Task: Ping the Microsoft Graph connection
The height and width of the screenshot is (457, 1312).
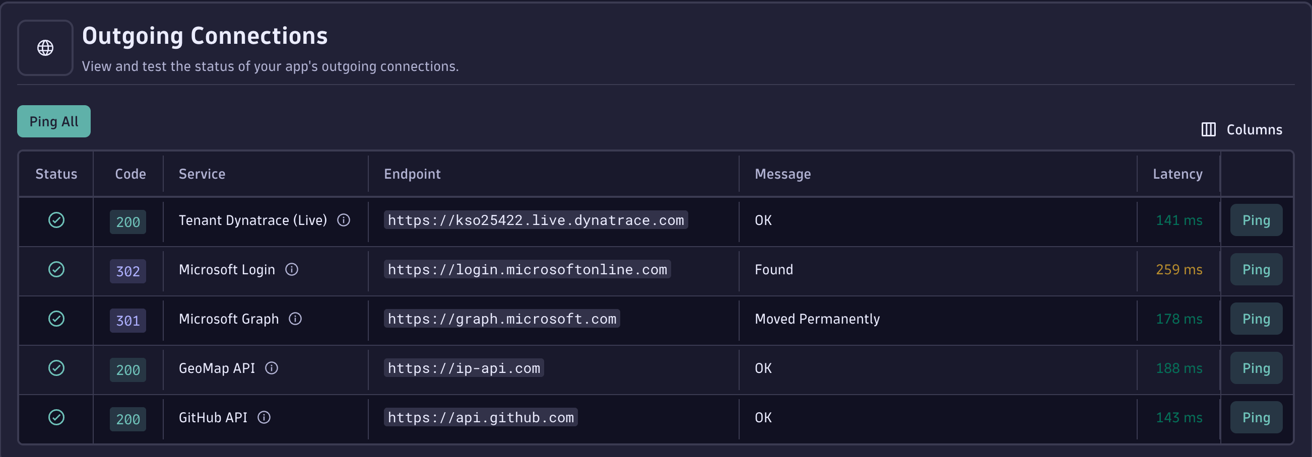Action: point(1256,319)
